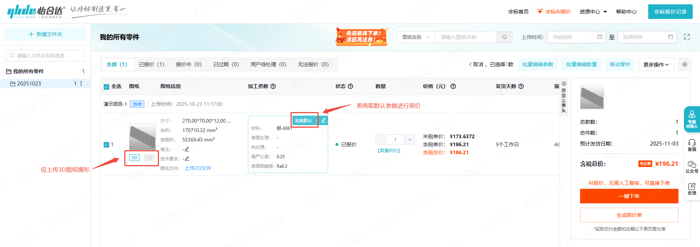
Task: Open the 客服 headset support icon
Action: [x=692, y=144]
